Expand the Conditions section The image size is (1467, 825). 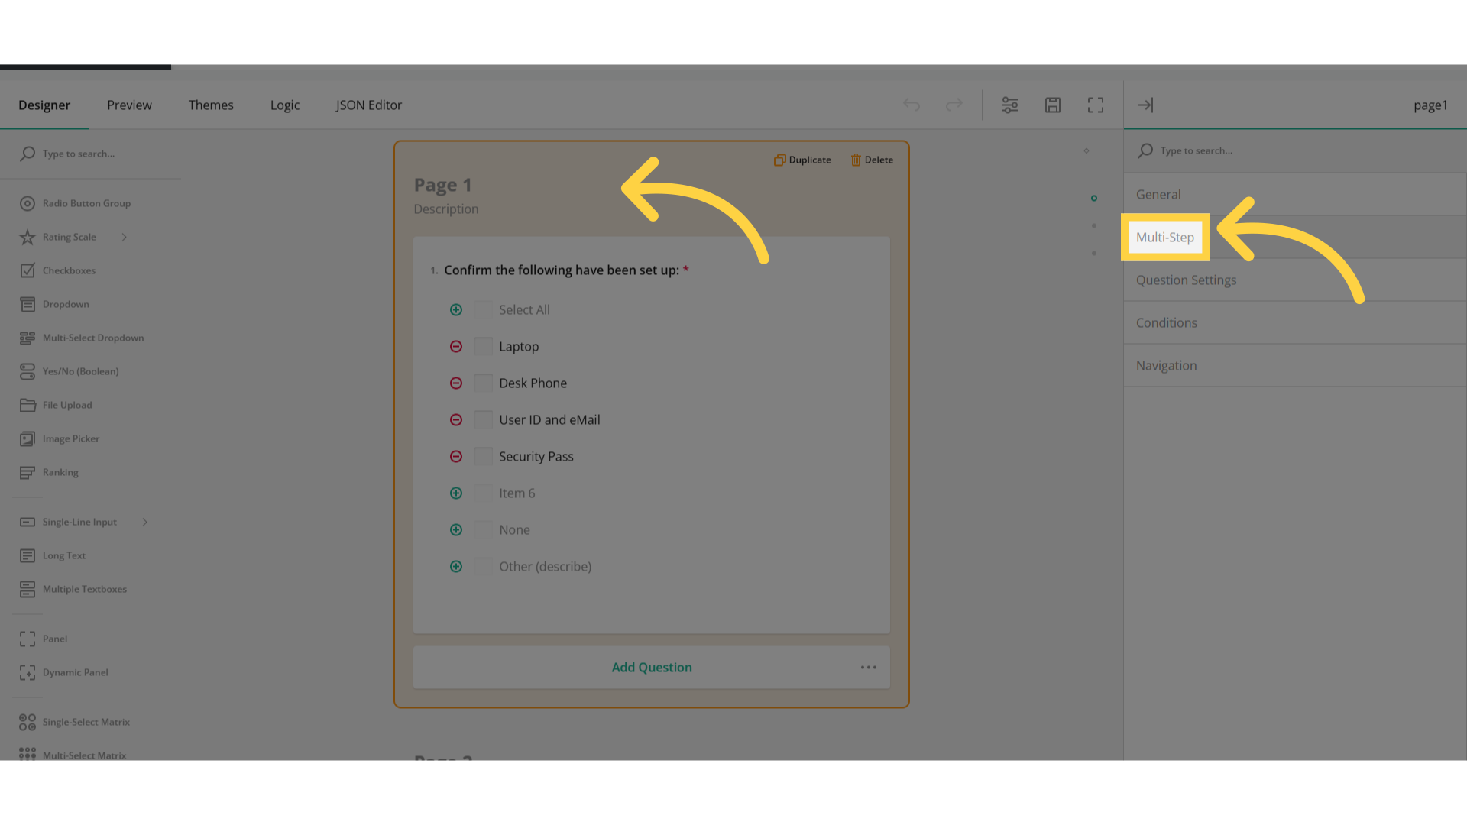(1295, 323)
